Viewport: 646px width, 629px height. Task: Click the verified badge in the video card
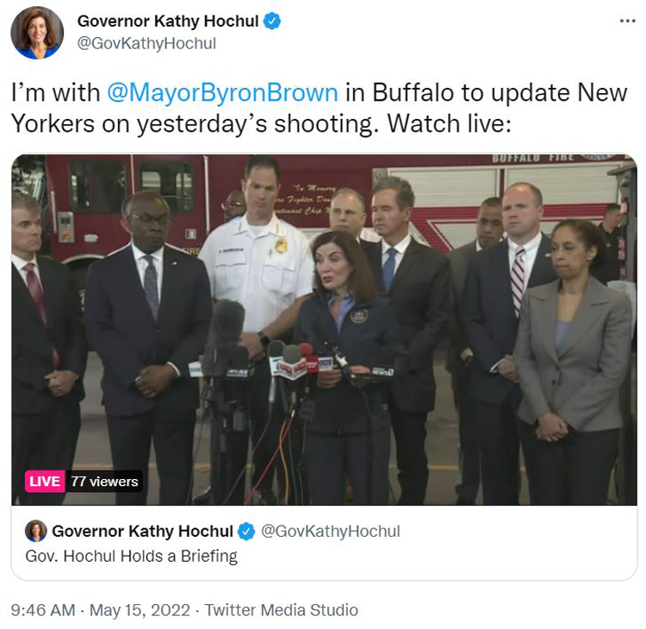[x=246, y=532]
